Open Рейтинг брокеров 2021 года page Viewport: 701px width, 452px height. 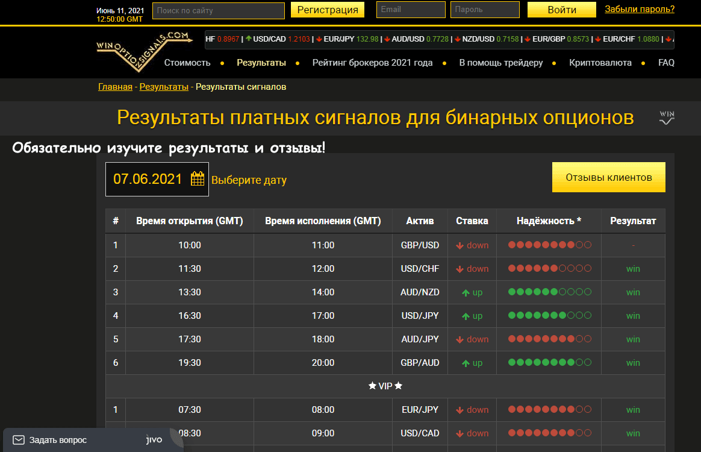[372, 63]
